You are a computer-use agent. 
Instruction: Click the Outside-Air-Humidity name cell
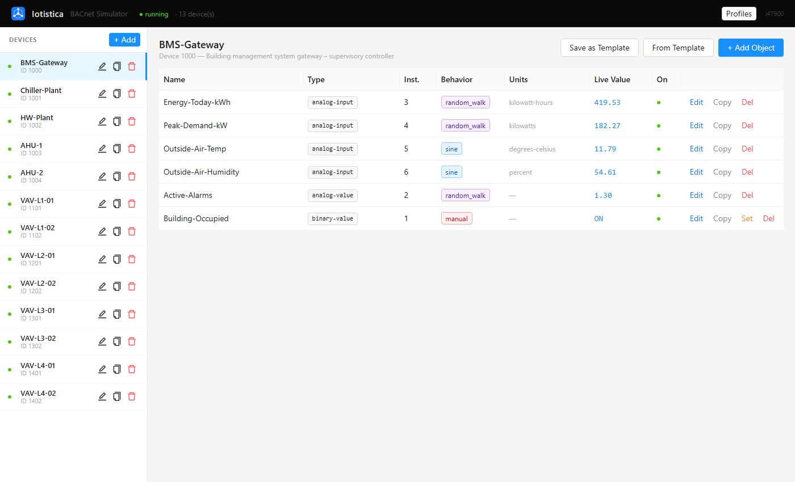pyautogui.click(x=201, y=172)
